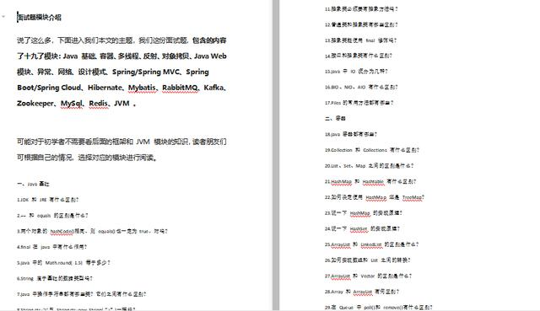Click question 28 about Array and ArrayList

362,292
